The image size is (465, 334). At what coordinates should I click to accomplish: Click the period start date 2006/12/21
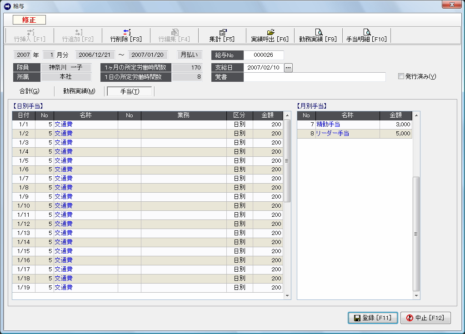[95, 55]
